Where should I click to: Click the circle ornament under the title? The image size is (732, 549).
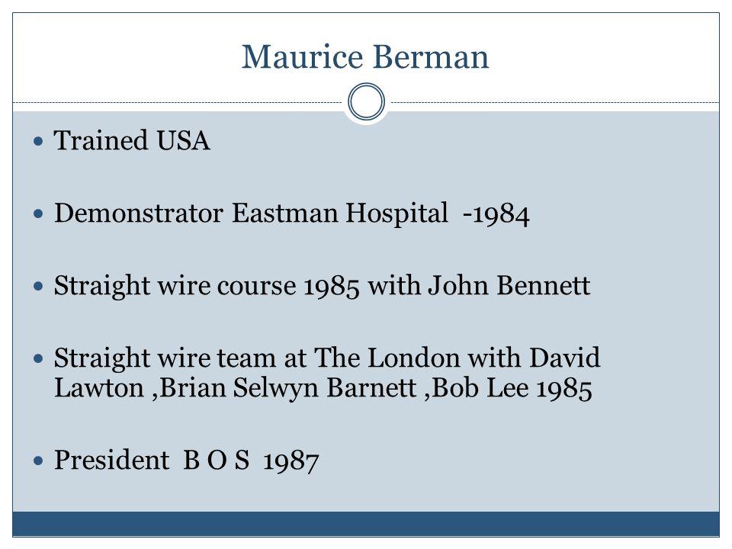367,101
